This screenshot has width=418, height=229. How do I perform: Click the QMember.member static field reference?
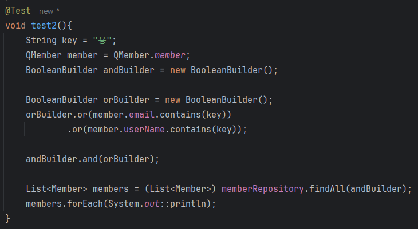[170, 55]
